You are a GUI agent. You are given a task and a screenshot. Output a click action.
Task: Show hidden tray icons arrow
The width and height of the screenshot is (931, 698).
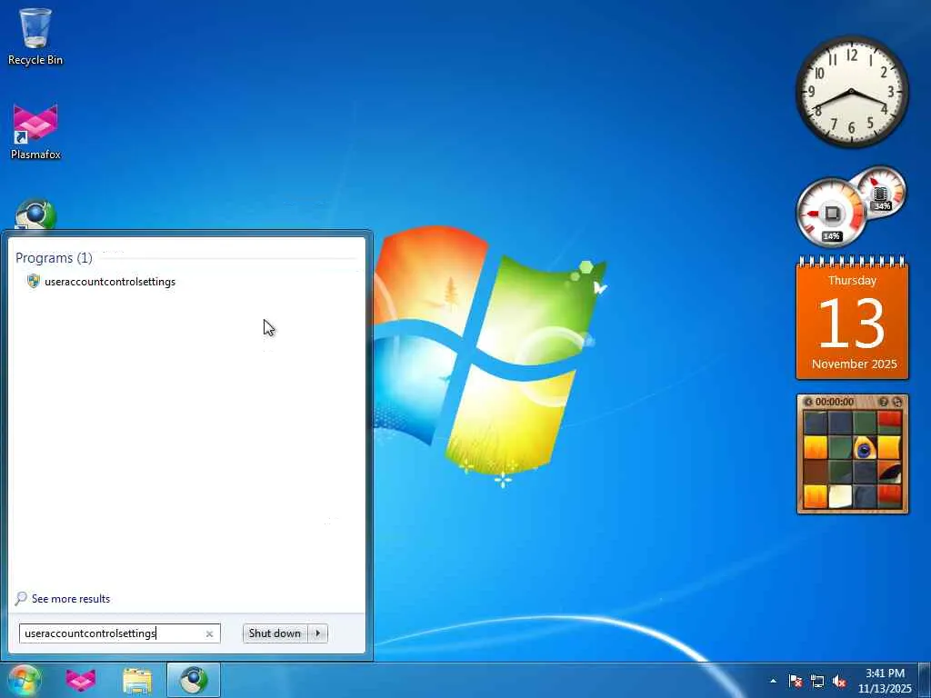tap(773, 681)
